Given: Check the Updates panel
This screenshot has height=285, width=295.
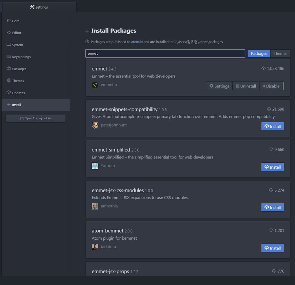Looking at the screenshot, I should pyautogui.click(x=35, y=93).
